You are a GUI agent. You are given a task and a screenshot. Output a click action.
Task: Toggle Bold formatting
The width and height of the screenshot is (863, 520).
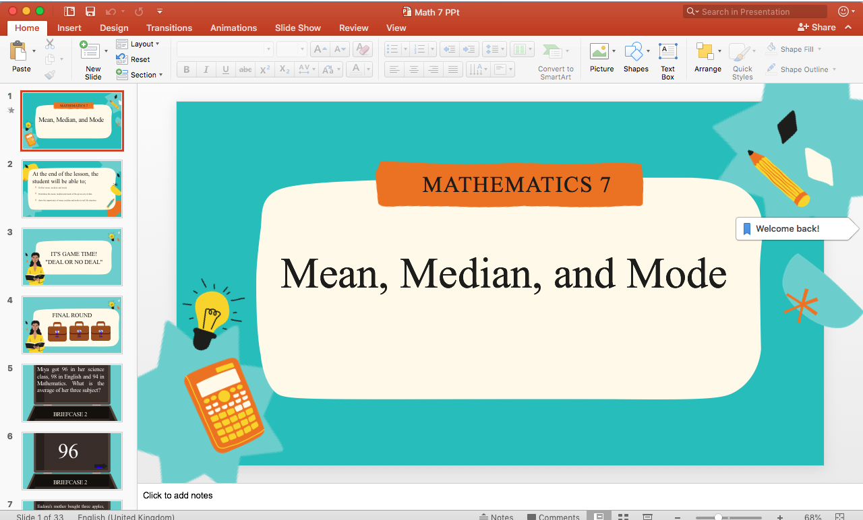click(x=186, y=69)
